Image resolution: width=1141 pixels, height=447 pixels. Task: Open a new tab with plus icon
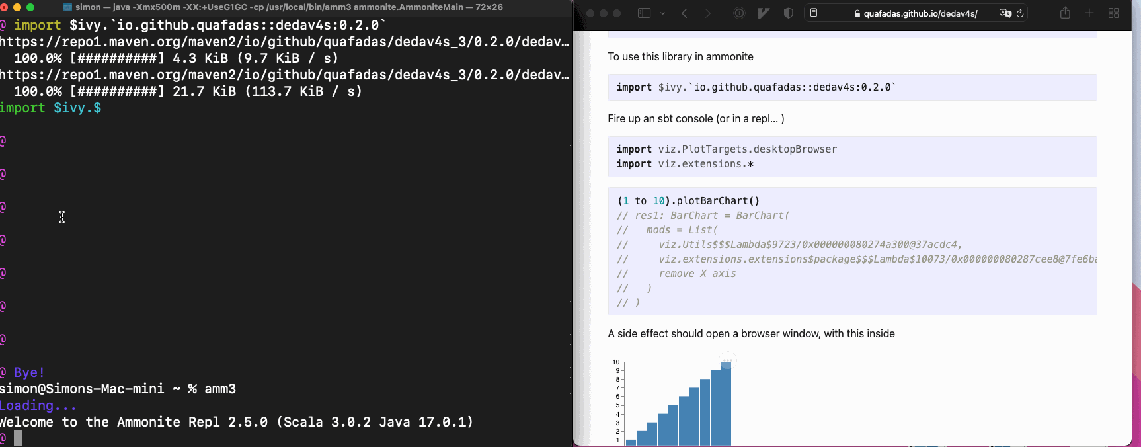[1089, 13]
